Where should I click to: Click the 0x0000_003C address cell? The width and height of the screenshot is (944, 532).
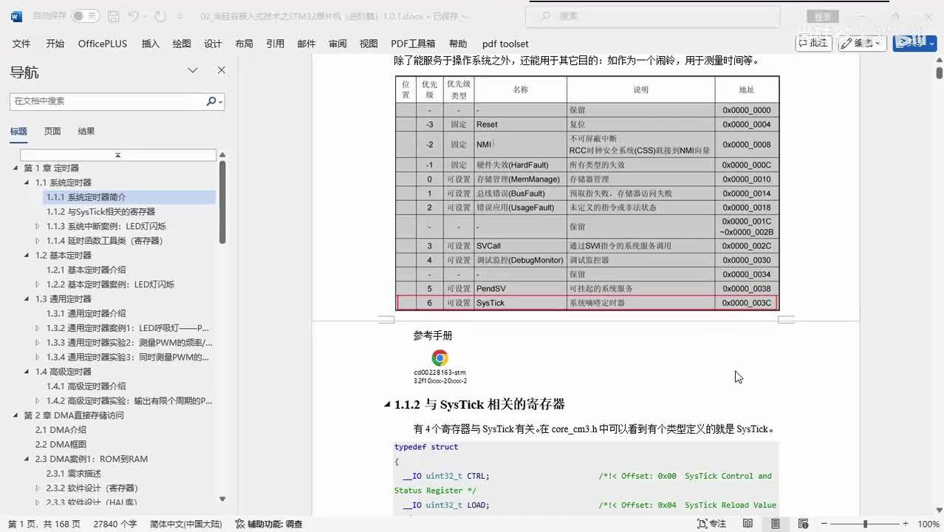[746, 303]
